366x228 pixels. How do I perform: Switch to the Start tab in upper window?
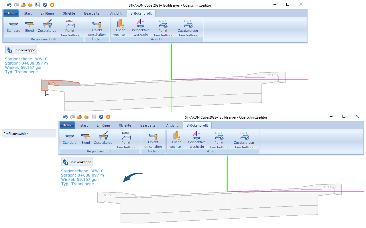[28, 13]
